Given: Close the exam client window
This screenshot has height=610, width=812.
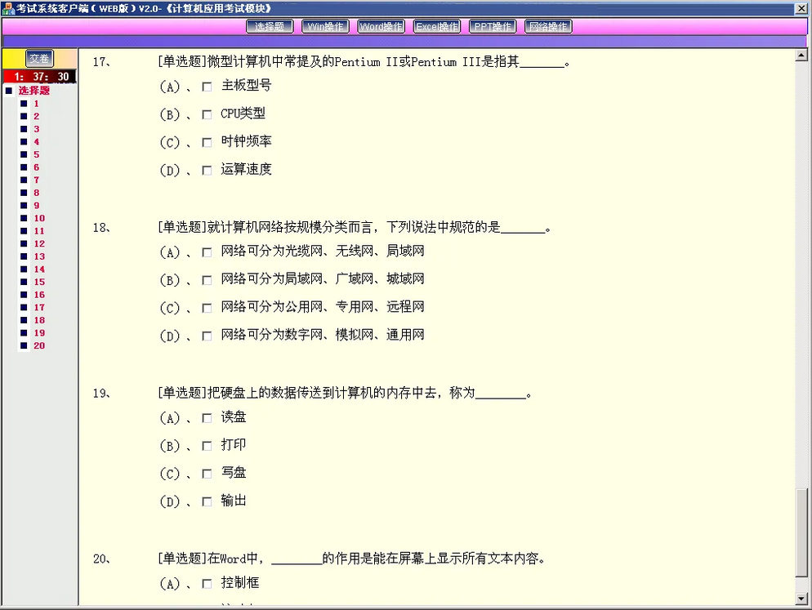Looking at the screenshot, I should [802, 9].
